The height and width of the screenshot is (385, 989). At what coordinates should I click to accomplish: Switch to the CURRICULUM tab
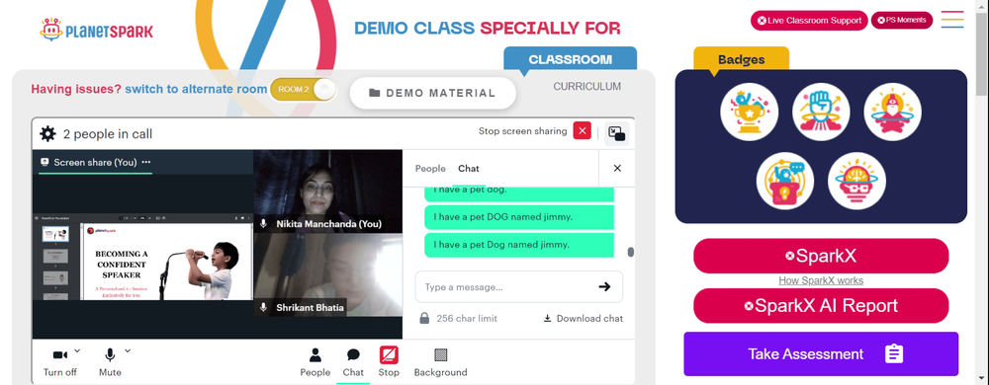(x=586, y=87)
